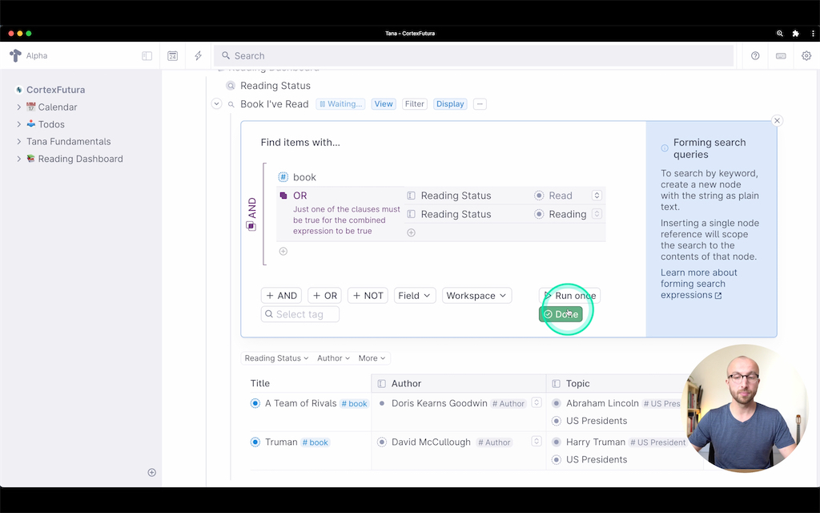Screen dimensions: 820x513
Task: Add an AND clause
Action: pyautogui.click(x=281, y=295)
